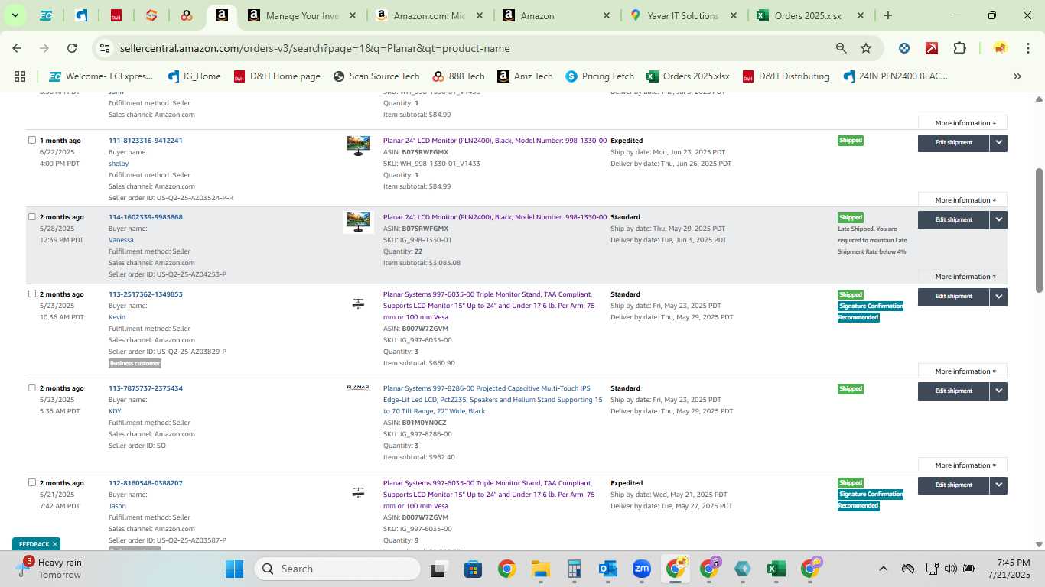The width and height of the screenshot is (1045, 587).
Task: Click the red Adobe Acrobat extension icon
Action: [932, 48]
